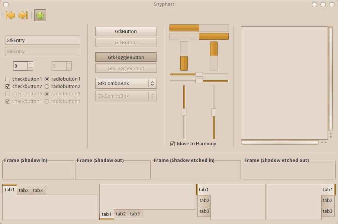This screenshot has width=338, height=224.
Task: Open the window menu circle button
Action: tap(6, 5)
